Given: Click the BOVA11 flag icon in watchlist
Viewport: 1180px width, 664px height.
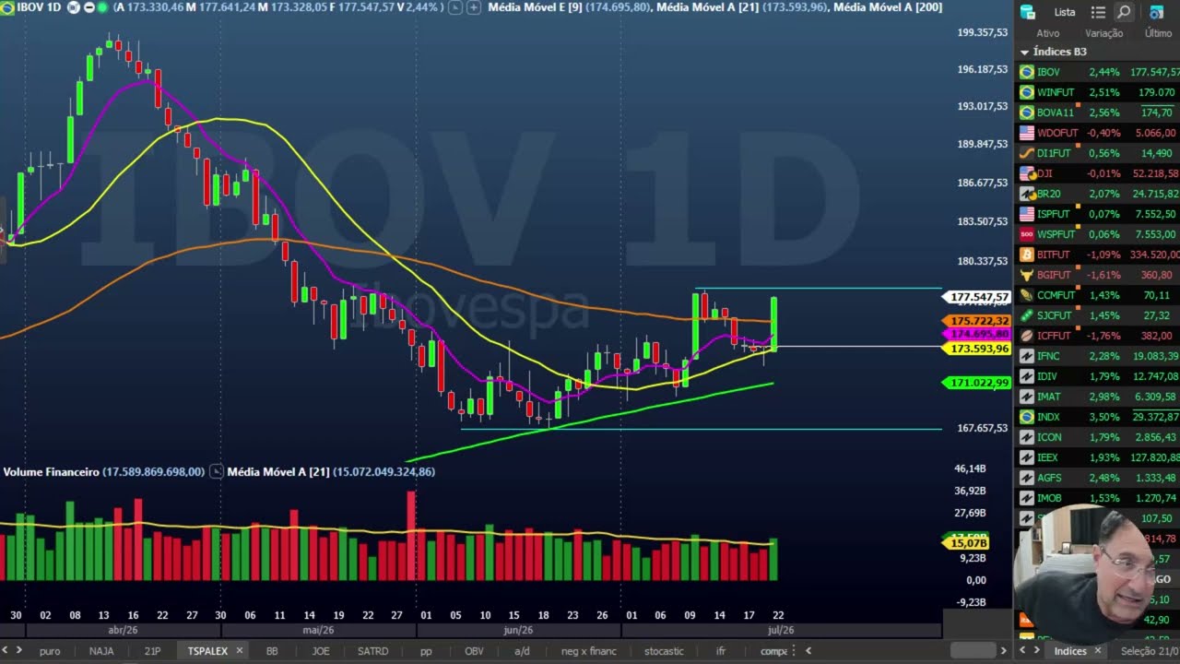Looking at the screenshot, I should [1027, 113].
